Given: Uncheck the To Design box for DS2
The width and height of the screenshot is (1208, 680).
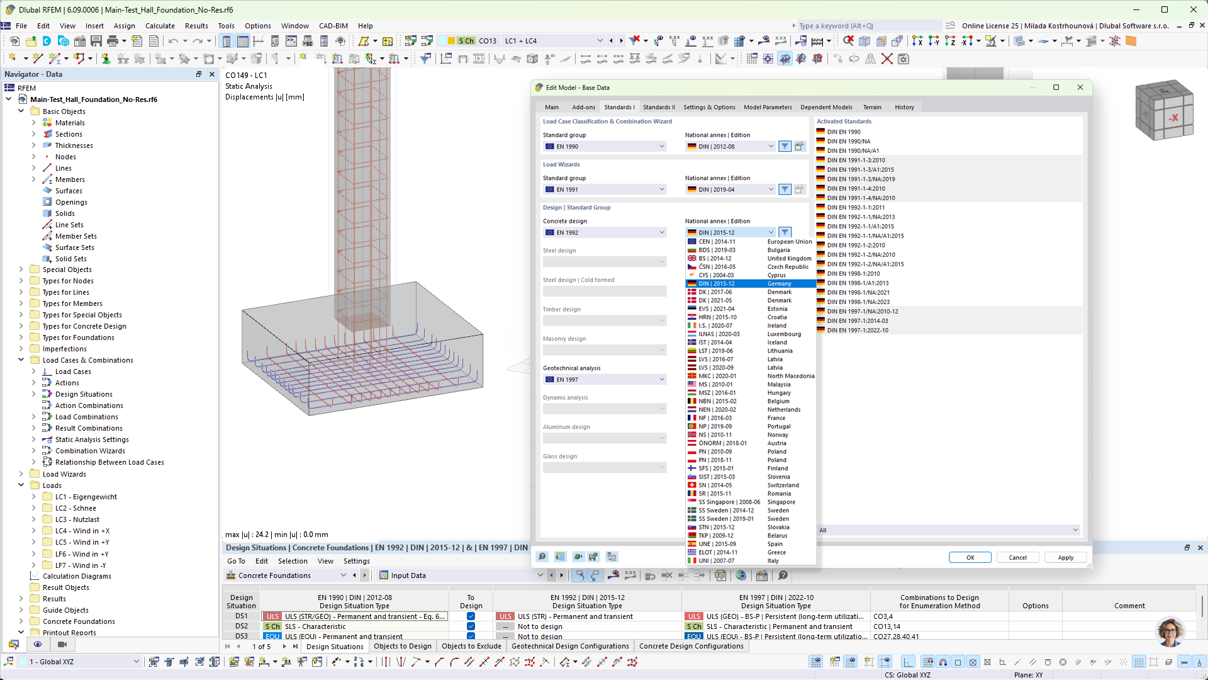Looking at the screenshot, I should (x=471, y=626).
